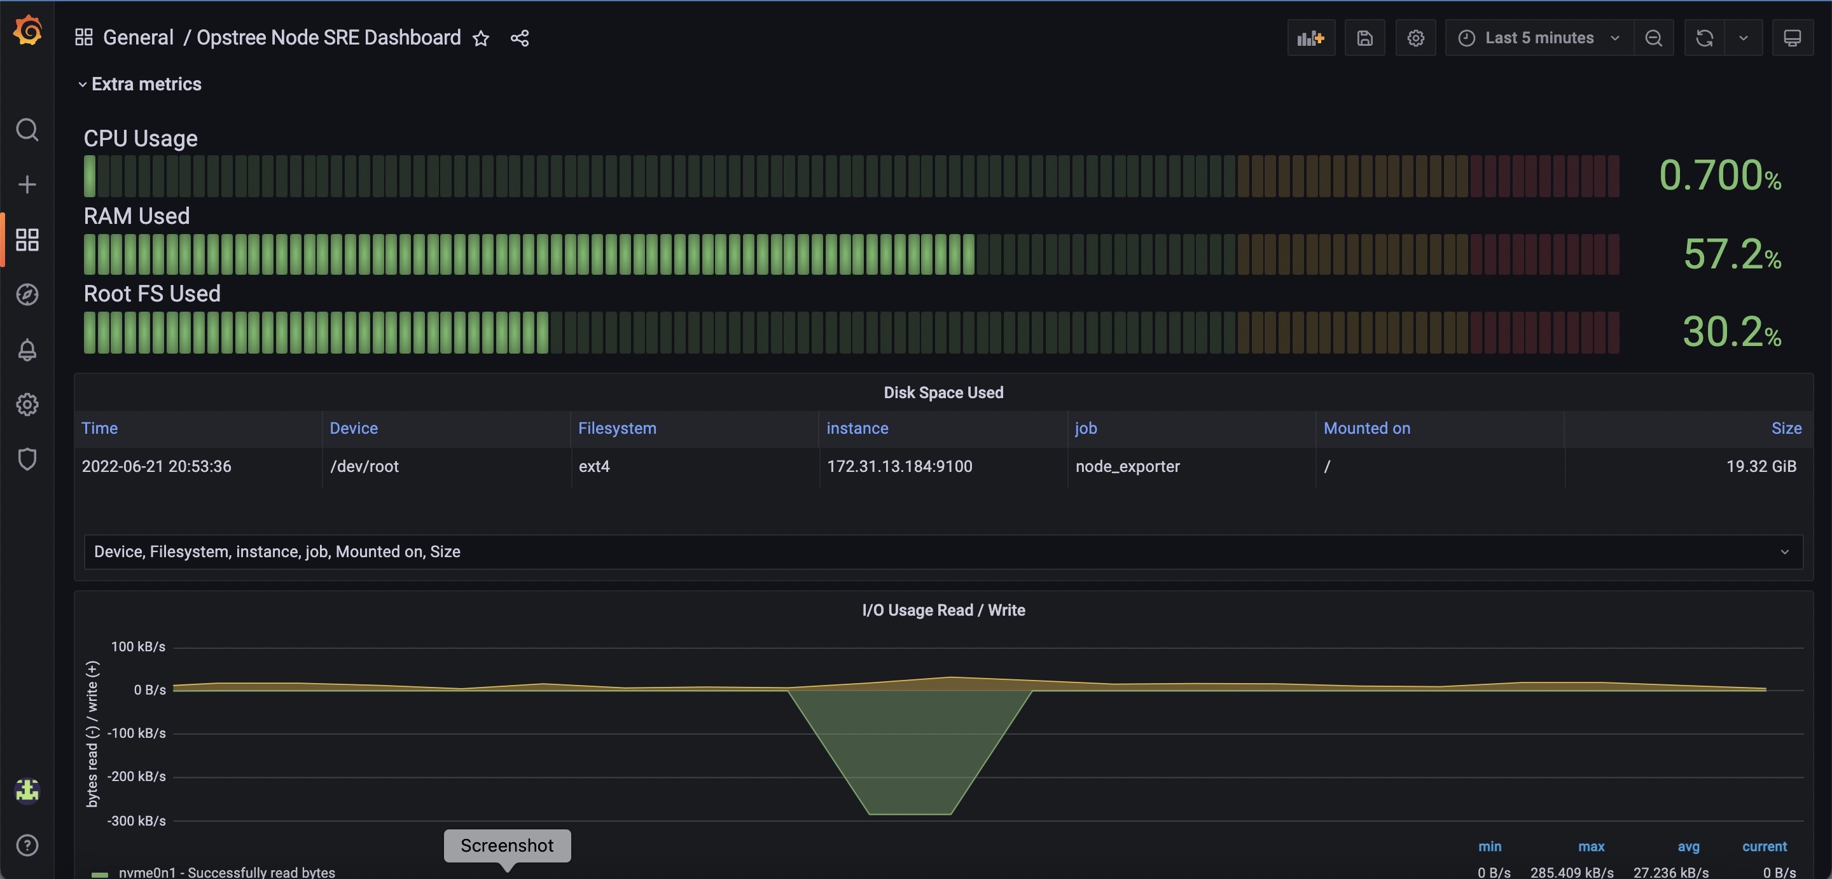This screenshot has width=1832, height=879.
Task: Open the Device, Filesystem fields selector dropdown
Action: 943,552
